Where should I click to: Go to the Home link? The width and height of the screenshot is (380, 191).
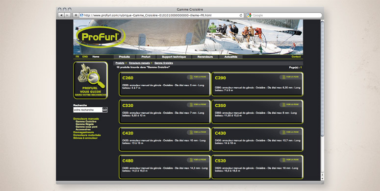tap(96, 57)
